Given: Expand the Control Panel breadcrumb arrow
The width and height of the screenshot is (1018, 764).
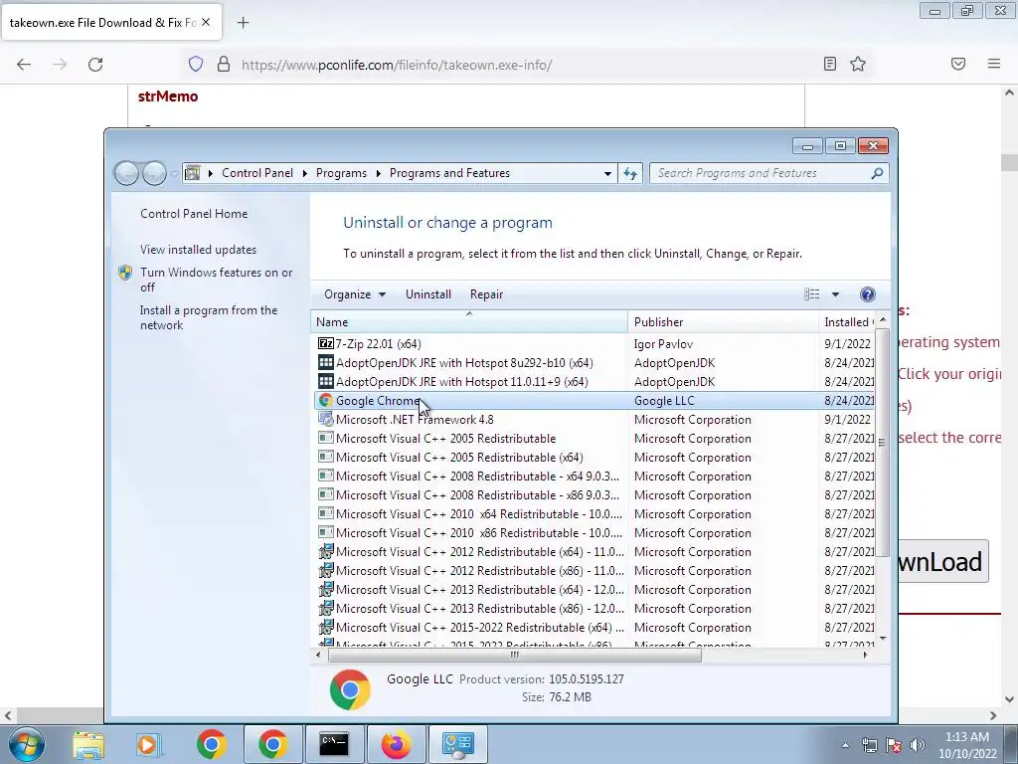Looking at the screenshot, I should (304, 173).
